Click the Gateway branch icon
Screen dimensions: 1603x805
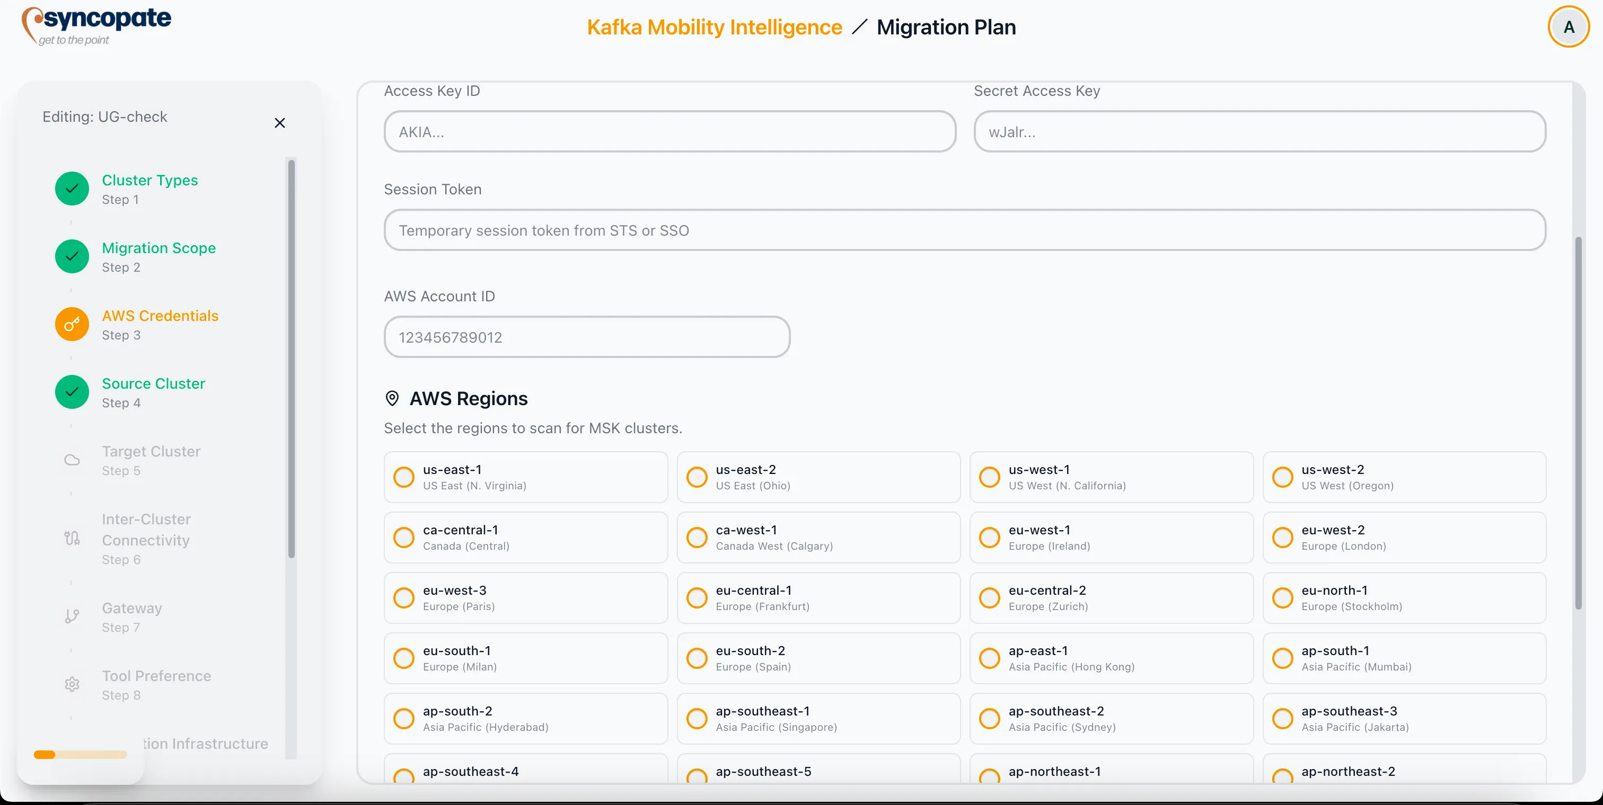pyautogui.click(x=71, y=616)
